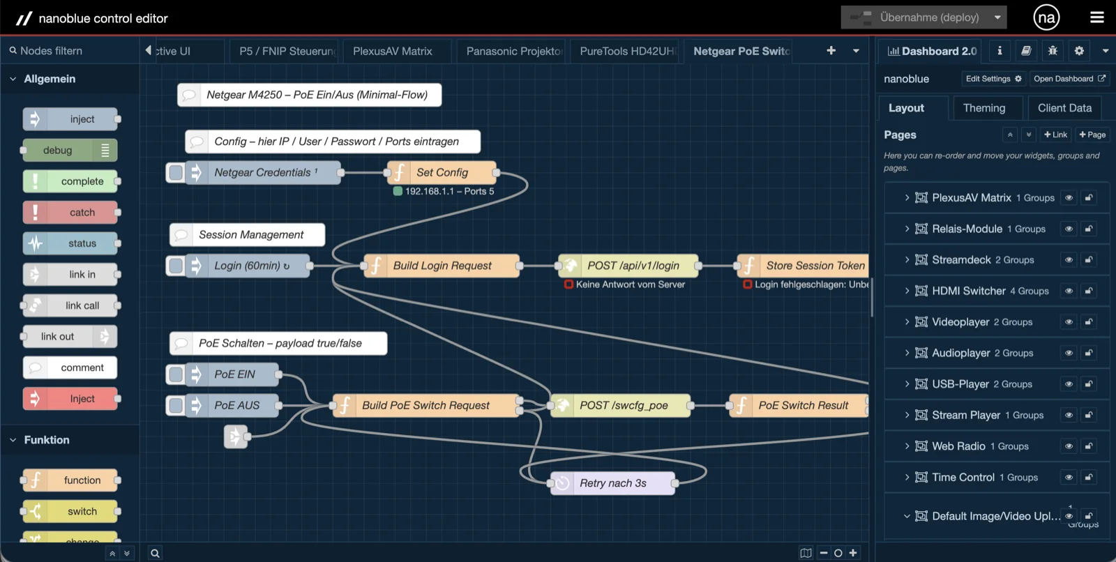Collapse all pages in layout list
1116x562 pixels.
tap(1010, 135)
